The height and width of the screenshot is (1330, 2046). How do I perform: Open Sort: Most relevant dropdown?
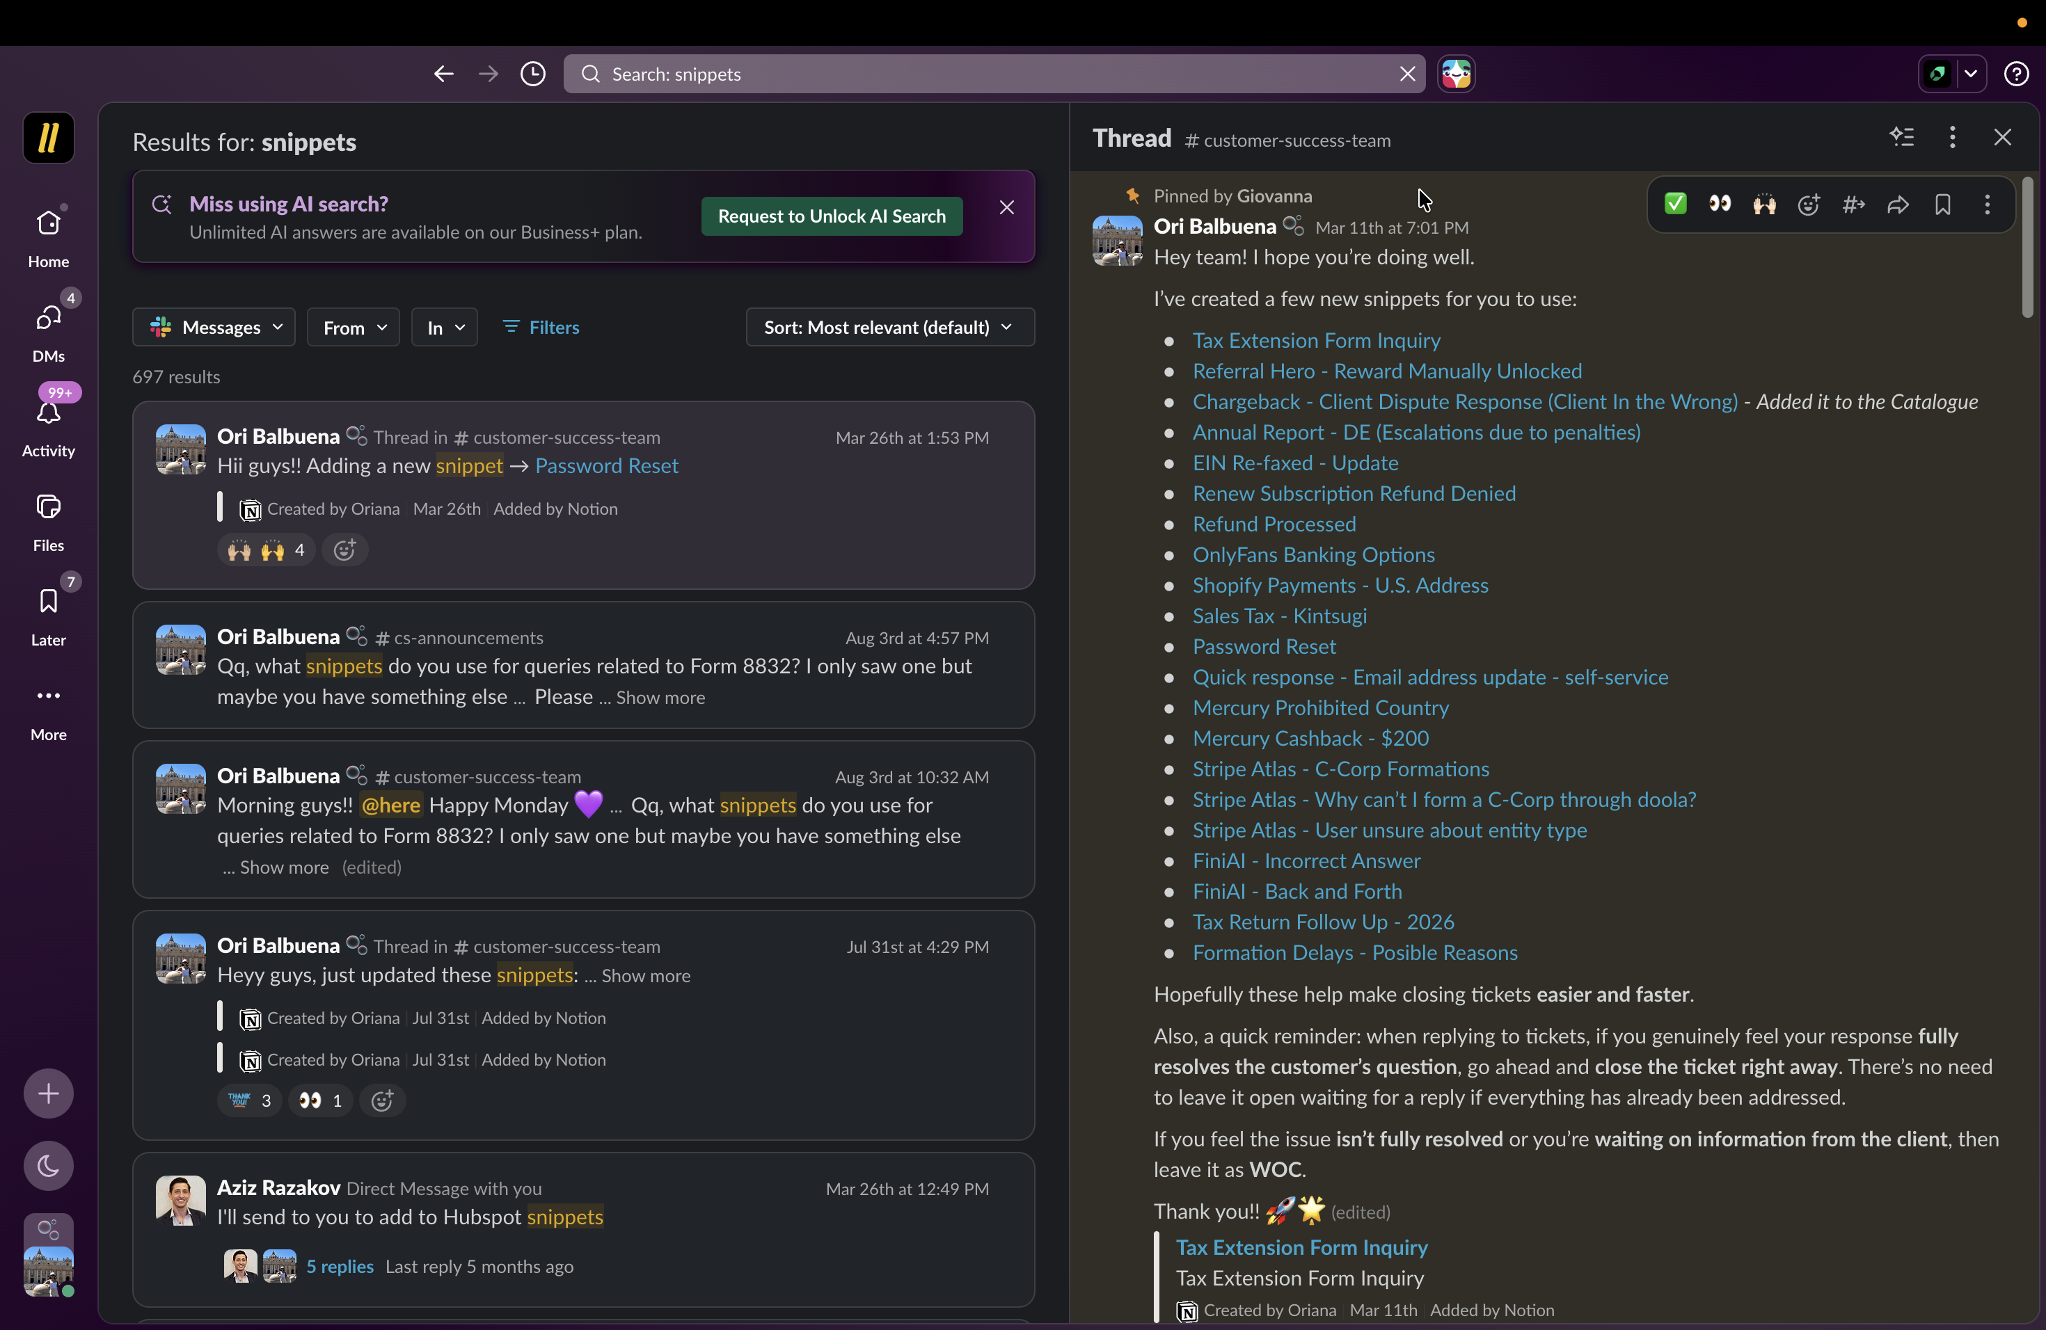(x=890, y=328)
